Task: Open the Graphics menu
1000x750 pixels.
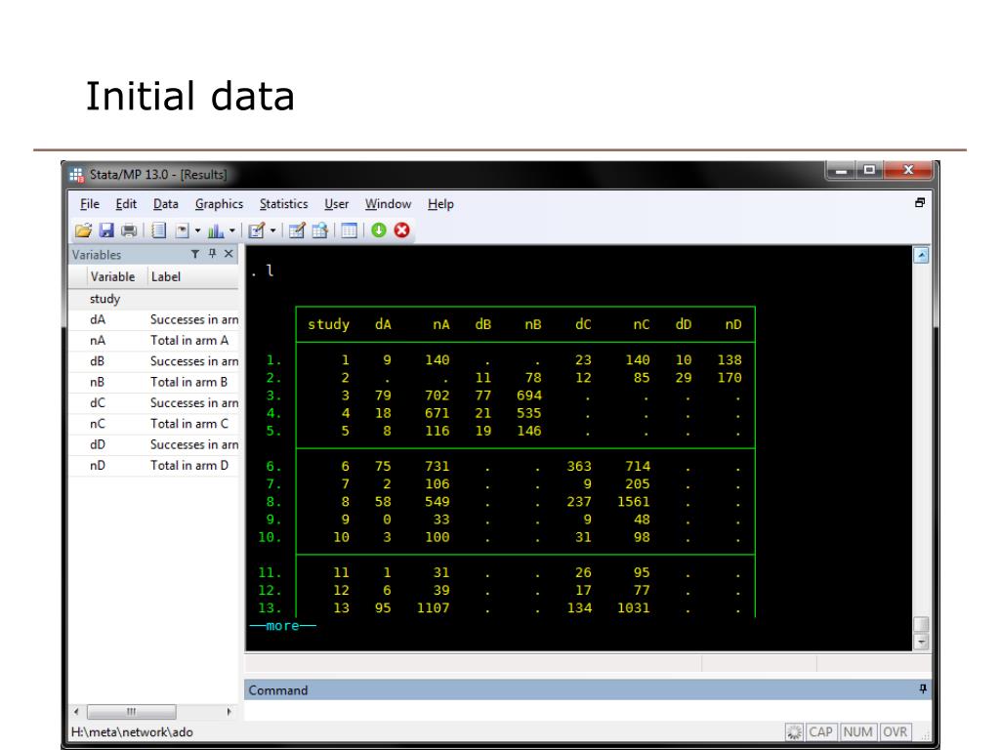Action: pos(219,204)
